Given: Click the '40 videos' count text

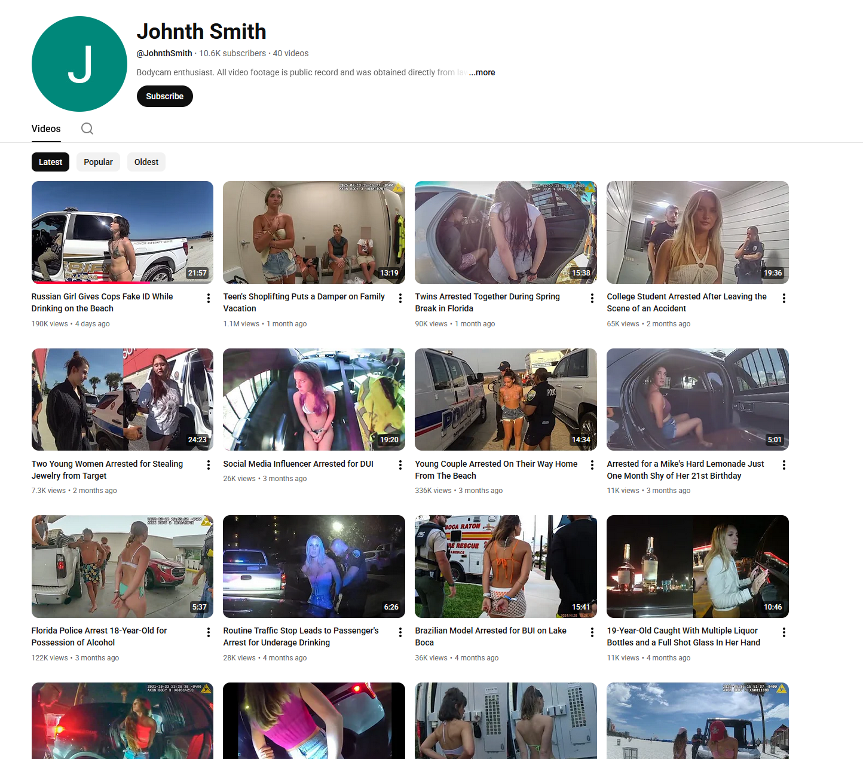Looking at the screenshot, I should [291, 53].
